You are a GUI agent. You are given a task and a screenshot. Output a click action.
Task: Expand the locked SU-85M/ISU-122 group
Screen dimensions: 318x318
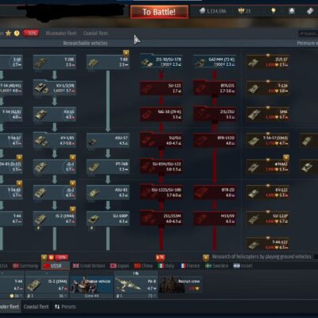[161, 166]
